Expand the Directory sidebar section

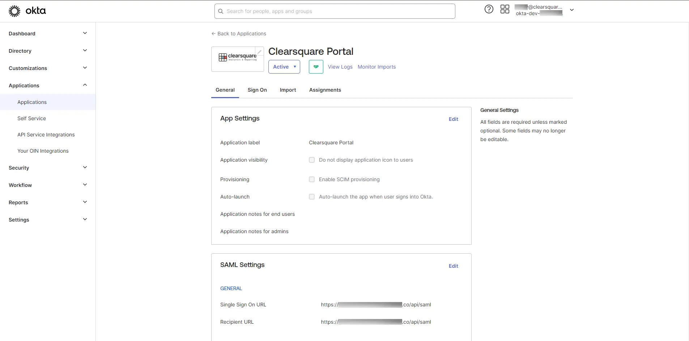[x=48, y=51]
